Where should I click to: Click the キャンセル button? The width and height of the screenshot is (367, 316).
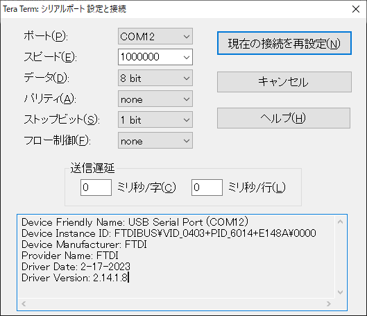pyautogui.click(x=284, y=82)
